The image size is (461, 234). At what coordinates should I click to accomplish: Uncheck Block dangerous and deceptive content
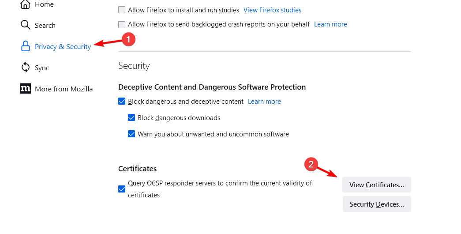coord(122,102)
